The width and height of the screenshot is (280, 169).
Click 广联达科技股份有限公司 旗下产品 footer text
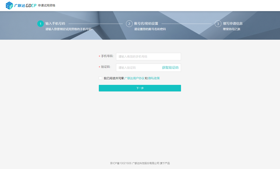point(151,163)
